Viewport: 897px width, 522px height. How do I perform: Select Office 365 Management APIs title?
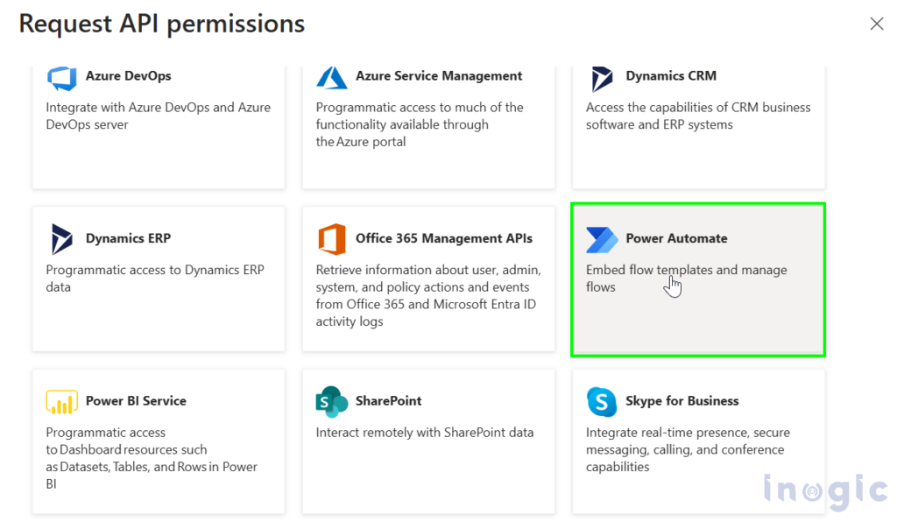point(444,238)
